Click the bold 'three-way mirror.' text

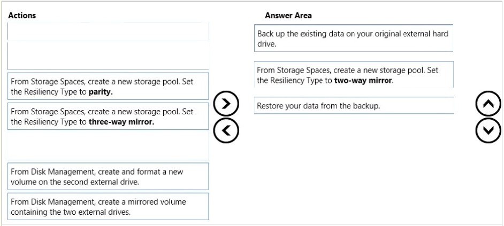tap(121, 122)
